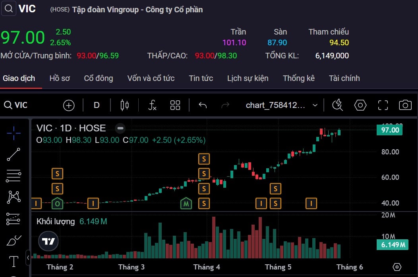Click the VIC · 1D · HOSE chart title
This screenshot has height=277, width=418.
tap(71, 128)
